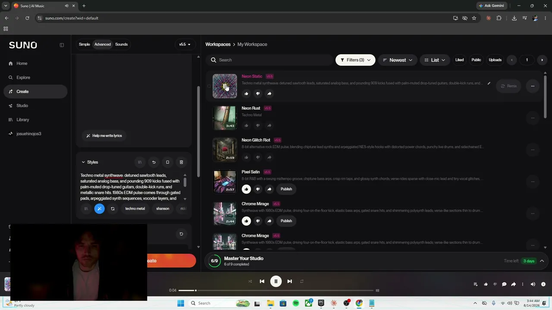Undo the last Styles edit
This screenshot has height=310, width=552.
click(154, 162)
